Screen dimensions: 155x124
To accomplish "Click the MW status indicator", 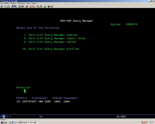I will pyautogui.click(x=41, y=117).
